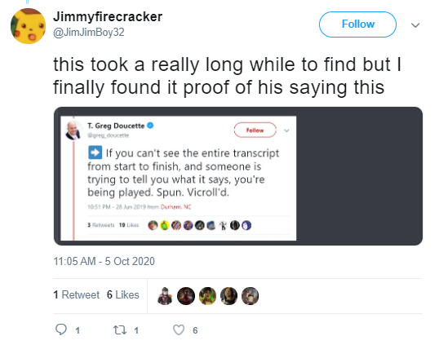Expand tweet options chevron next to Follow
The image size is (439, 345).
[x=415, y=25]
